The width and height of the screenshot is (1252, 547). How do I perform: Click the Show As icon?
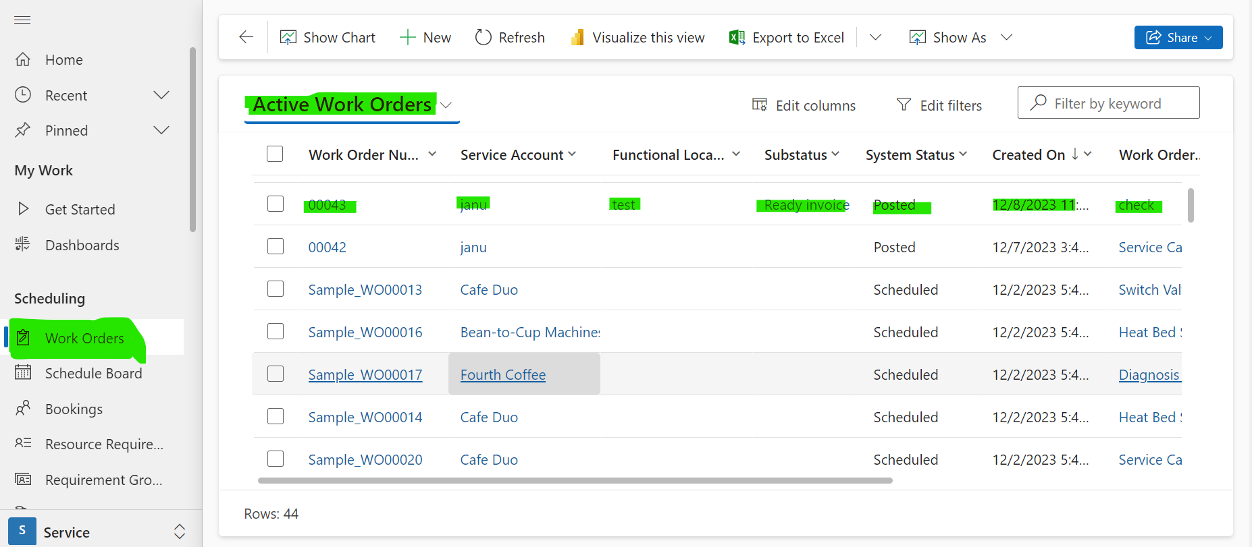[917, 37]
